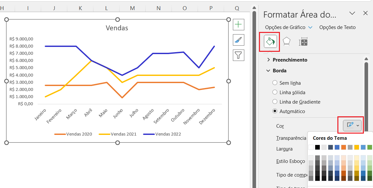Image resolution: width=373 pixels, height=188 pixels.
Task: Pick the orange theme color swatch
Action: pyautogui.click(x=344, y=147)
